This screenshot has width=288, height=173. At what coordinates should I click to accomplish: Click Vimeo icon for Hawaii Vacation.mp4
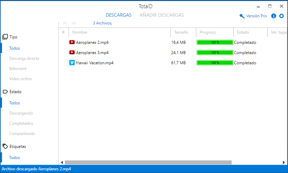pos(72,63)
